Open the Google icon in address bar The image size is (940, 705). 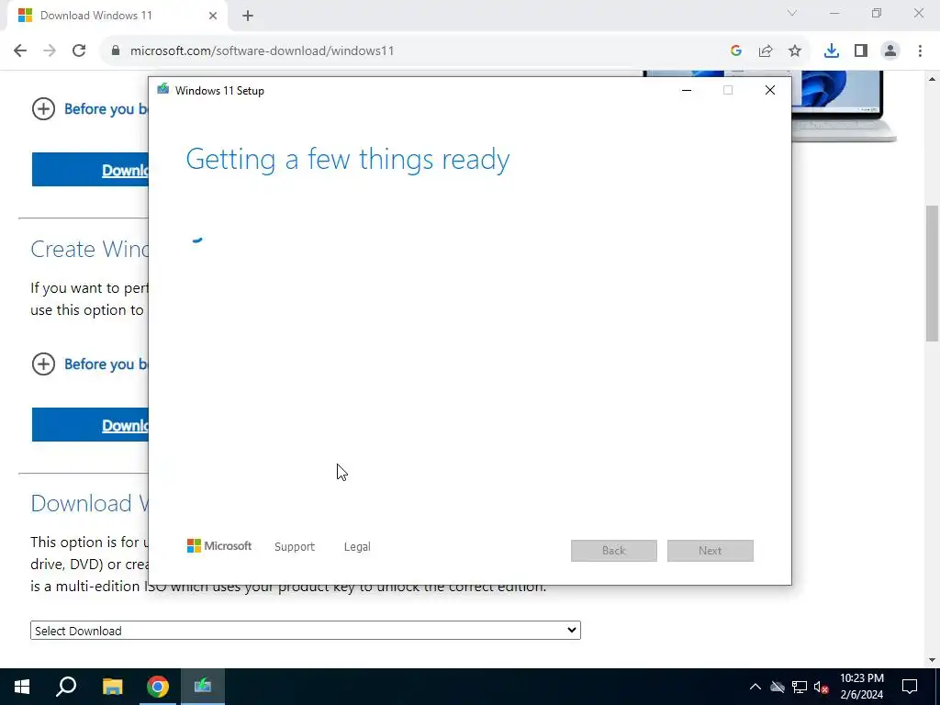click(735, 51)
